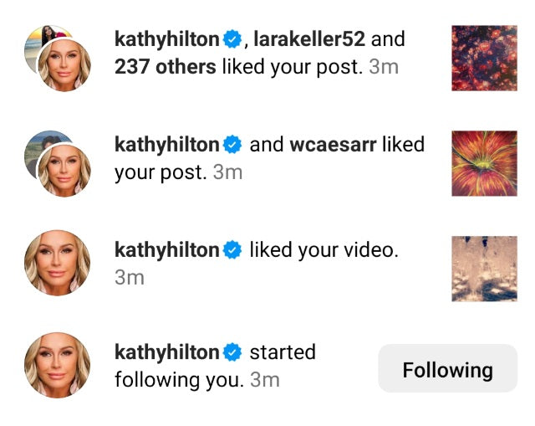
Task: Tap stacked avatars on first notification
Action: point(58,58)
